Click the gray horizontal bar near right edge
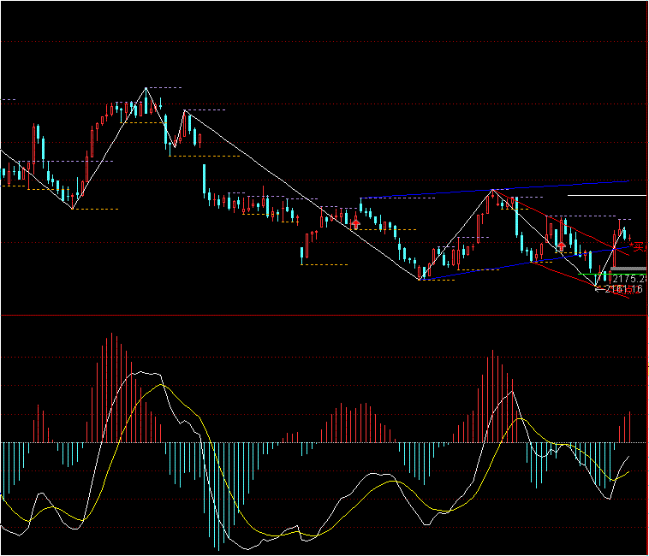This screenshot has height=556, width=649. (x=628, y=269)
